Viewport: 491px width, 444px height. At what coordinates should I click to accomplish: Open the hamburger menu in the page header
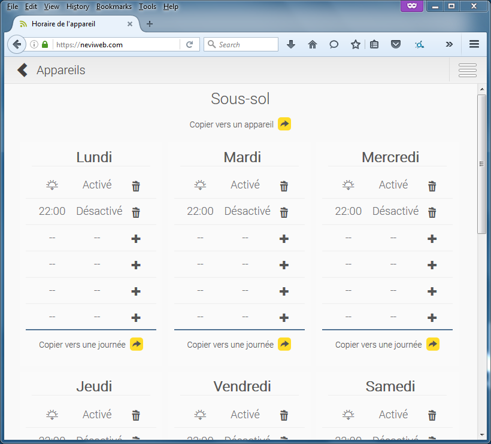pos(467,70)
